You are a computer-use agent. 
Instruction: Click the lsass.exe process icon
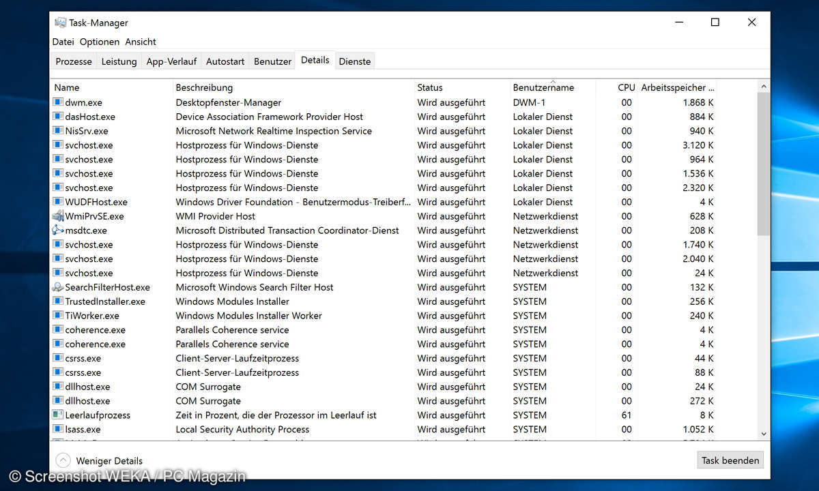click(x=59, y=429)
